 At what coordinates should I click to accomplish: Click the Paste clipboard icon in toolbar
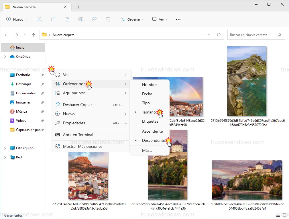(67, 19)
